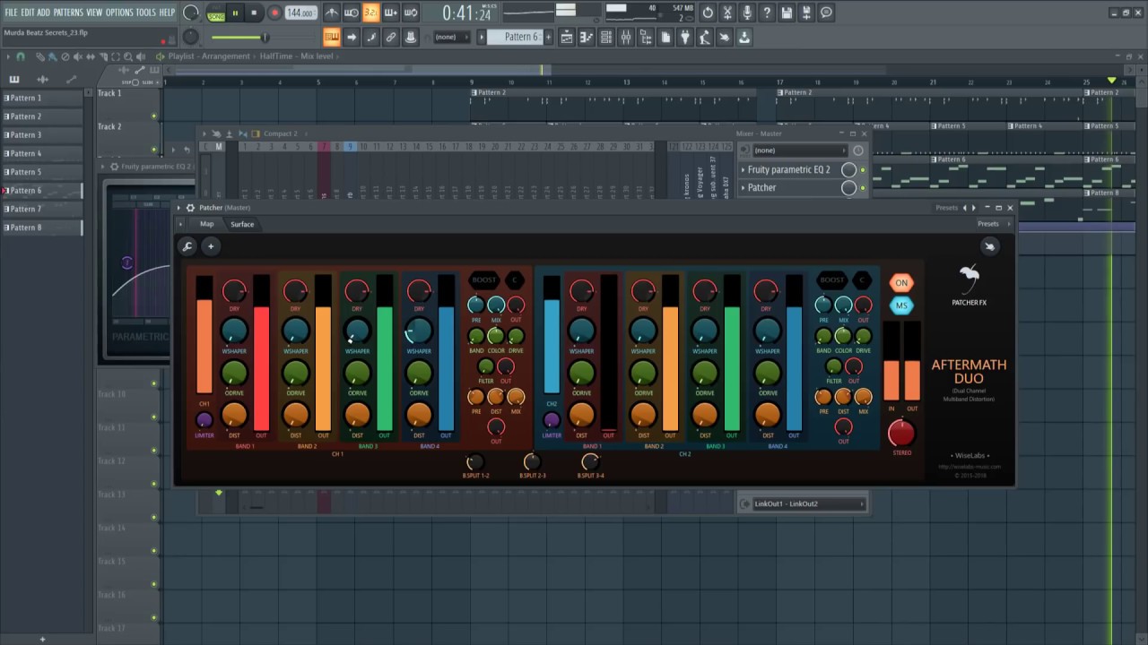Select Pattern 8 in the pattern list
The image size is (1148, 645).
pos(43,228)
